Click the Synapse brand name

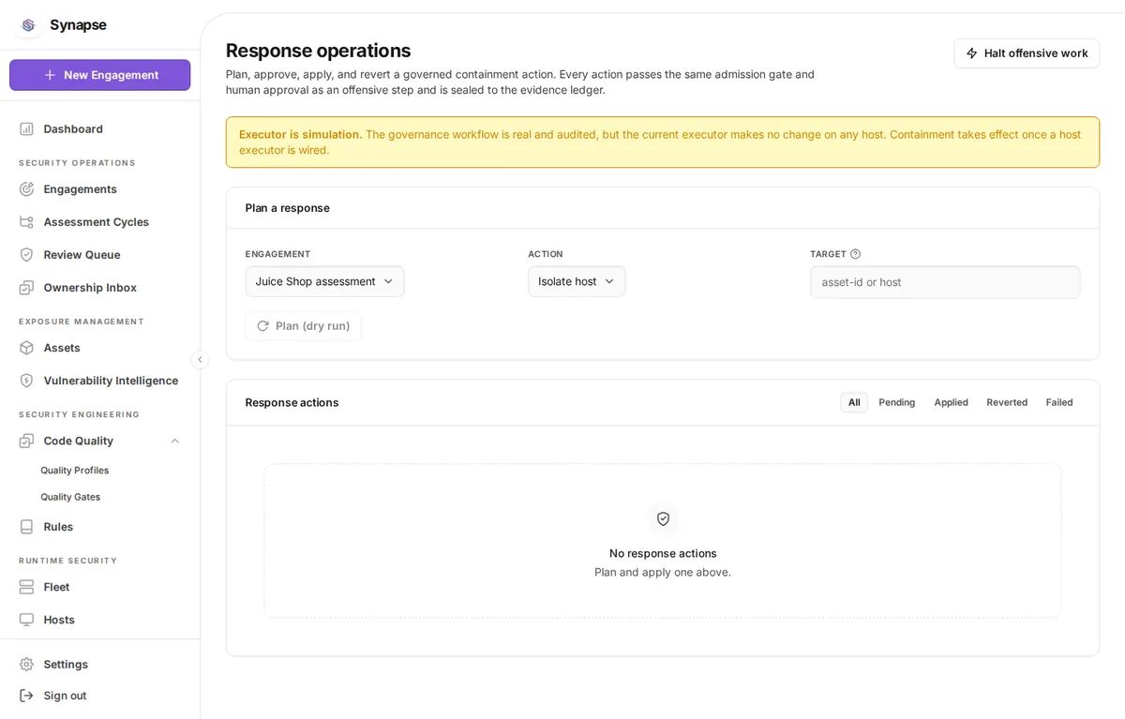tap(78, 25)
